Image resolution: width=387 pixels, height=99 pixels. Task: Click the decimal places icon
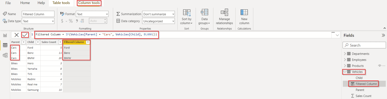coord(82,21)
